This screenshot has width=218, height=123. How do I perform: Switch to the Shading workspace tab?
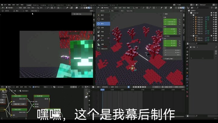68,5
